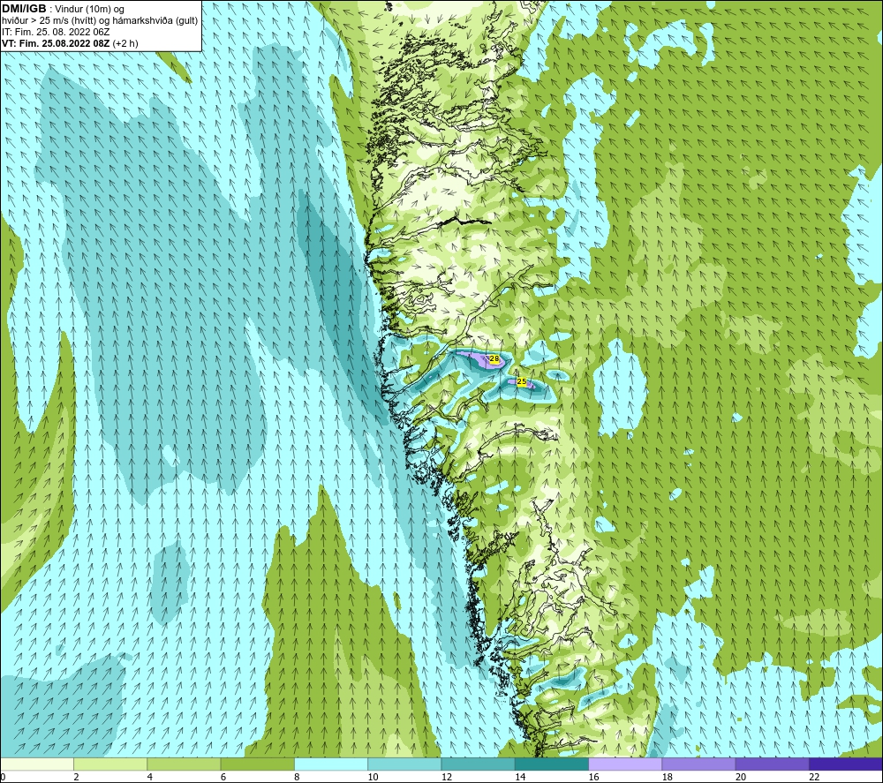Click the scale value 20
Screen dimensions: 883x783
741,777
